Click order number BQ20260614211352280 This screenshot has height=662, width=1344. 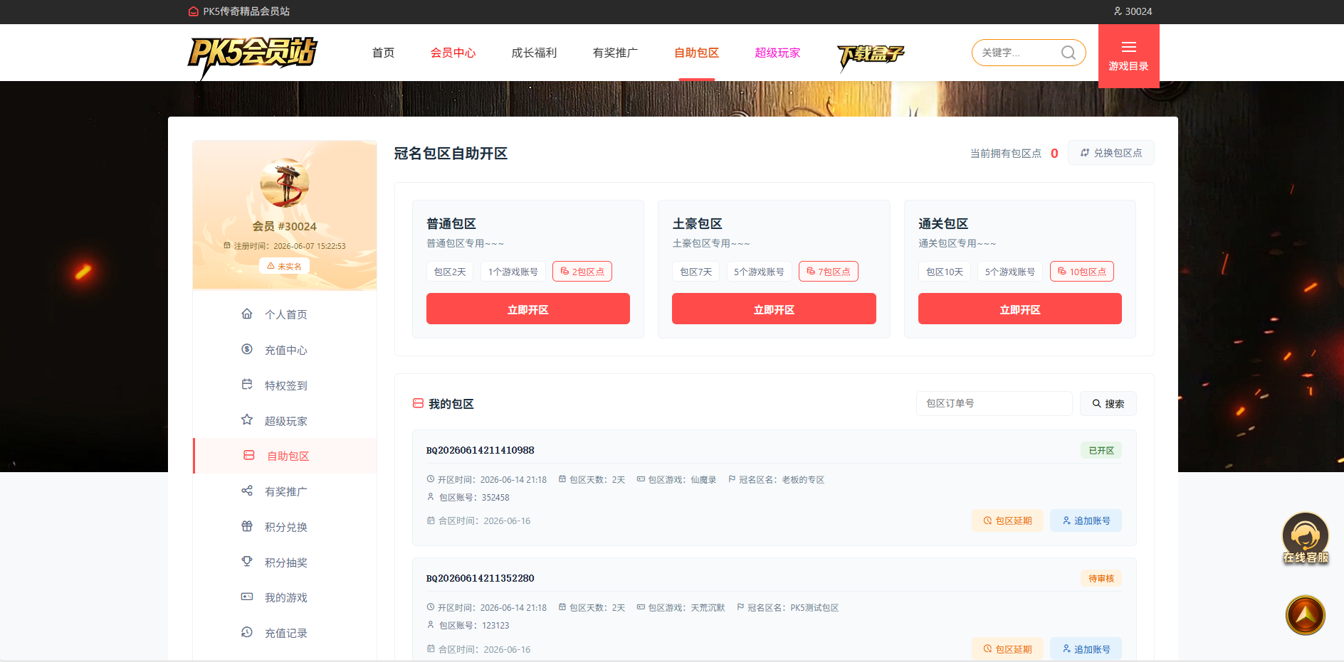[481, 578]
